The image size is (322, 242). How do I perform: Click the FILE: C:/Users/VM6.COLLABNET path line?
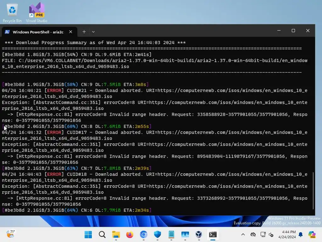coord(155,64)
